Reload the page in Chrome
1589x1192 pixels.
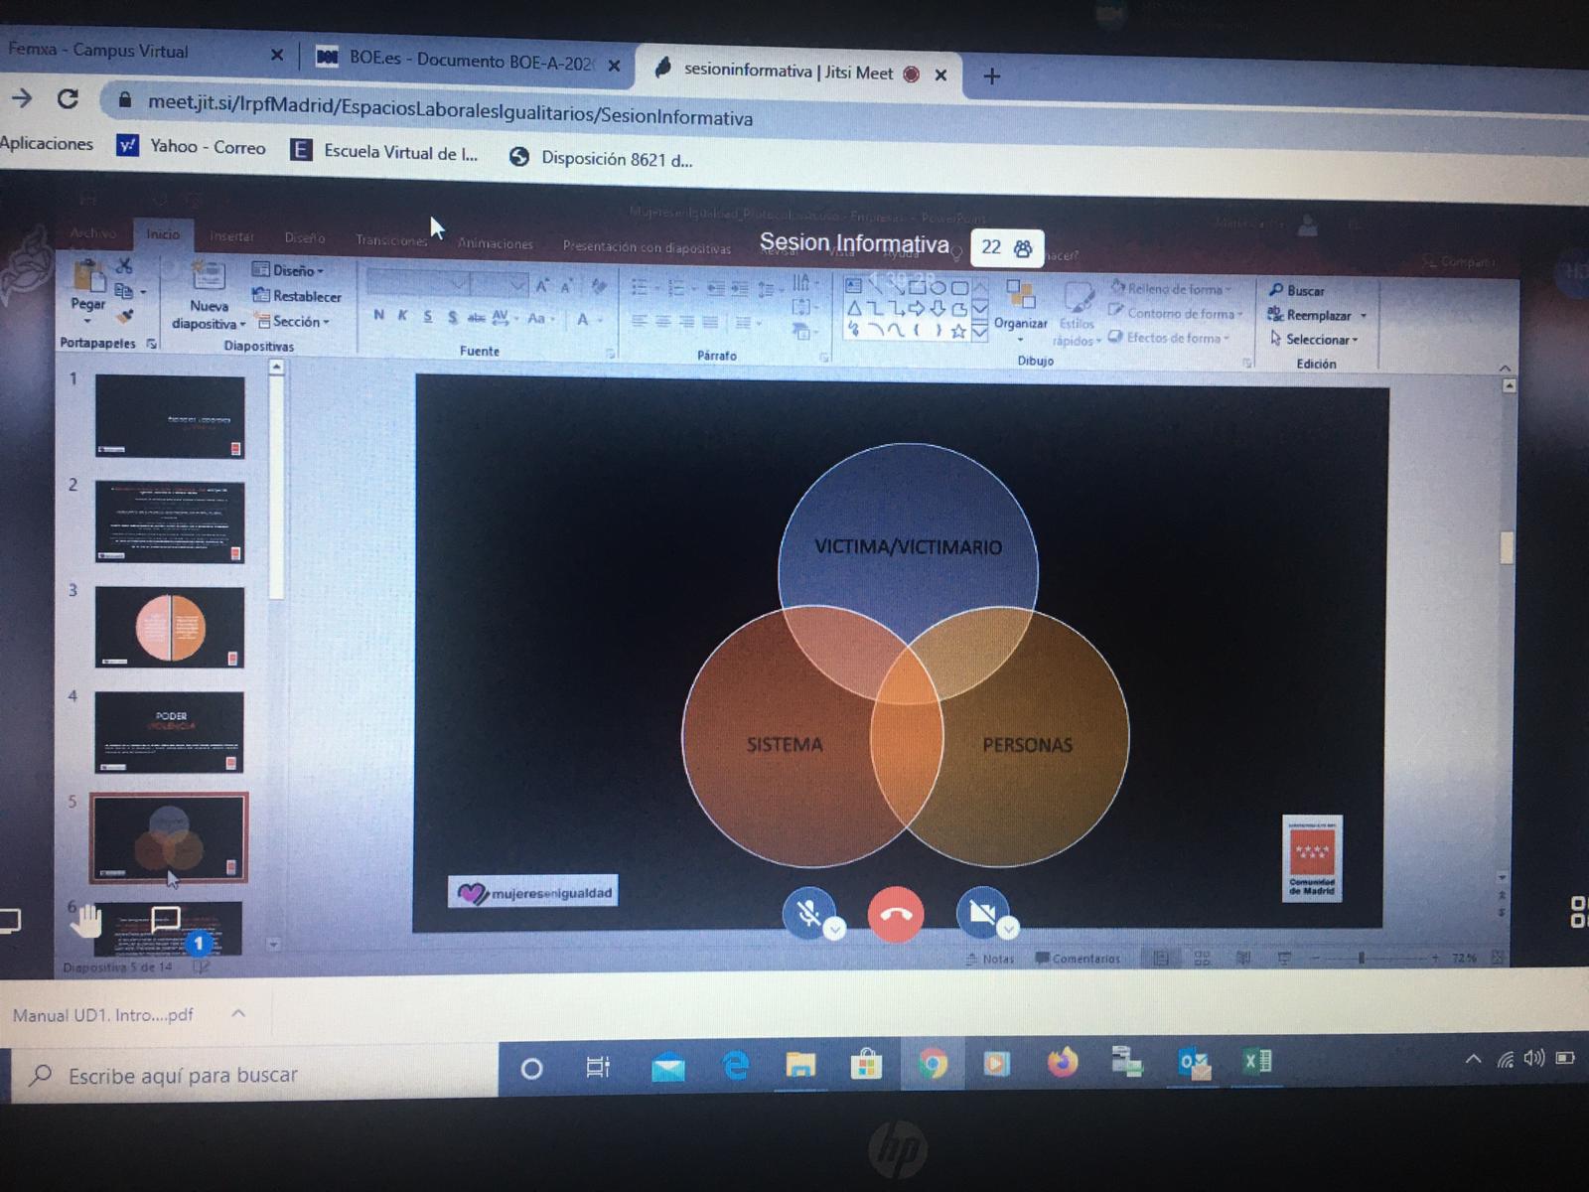pos(68,98)
